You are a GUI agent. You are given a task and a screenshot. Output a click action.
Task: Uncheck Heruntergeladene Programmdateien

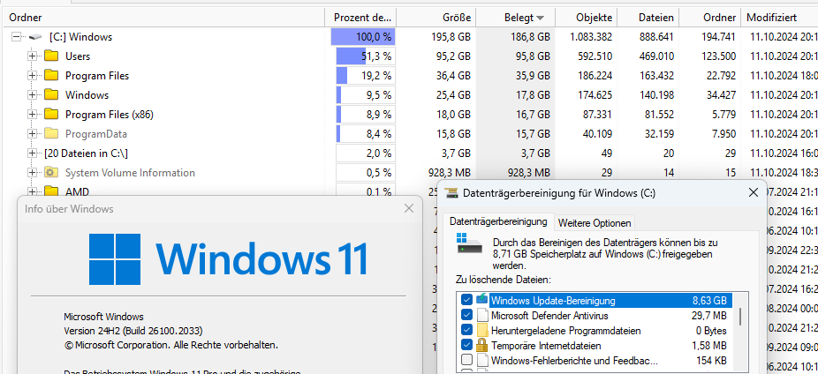(x=467, y=330)
